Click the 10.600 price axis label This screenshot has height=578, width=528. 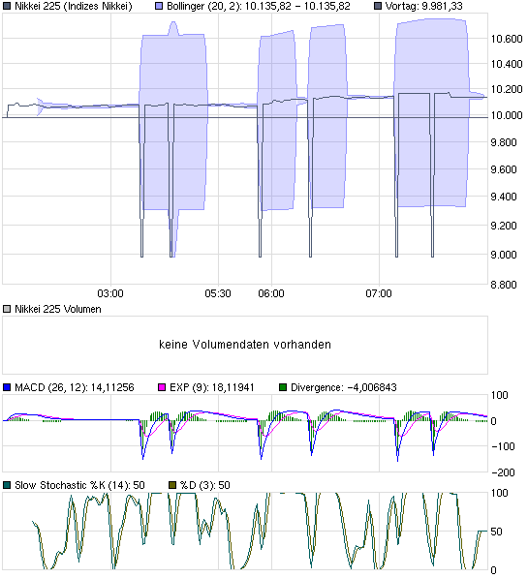[x=507, y=39]
